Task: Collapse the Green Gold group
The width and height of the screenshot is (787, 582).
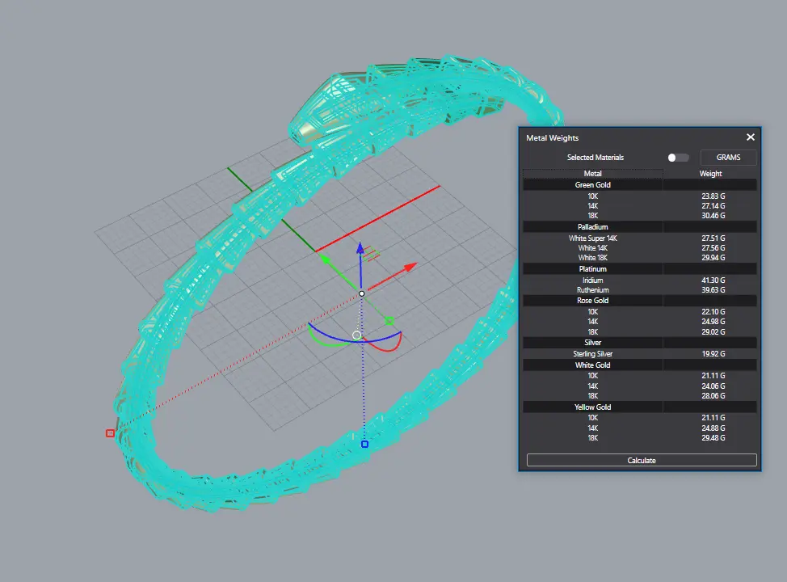Action: pyautogui.click(x=592, y=185)
